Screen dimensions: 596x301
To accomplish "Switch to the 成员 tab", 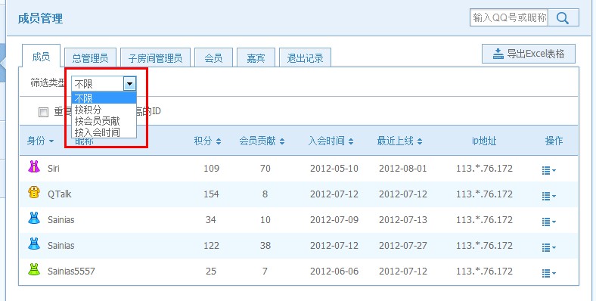I will tap(41, 57).
